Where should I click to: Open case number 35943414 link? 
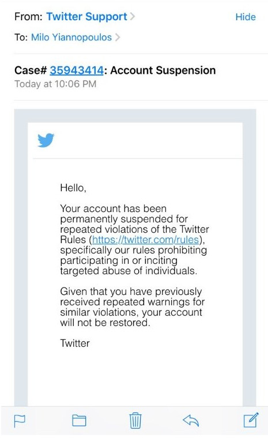pyautogui.click(x=77, y=70)
